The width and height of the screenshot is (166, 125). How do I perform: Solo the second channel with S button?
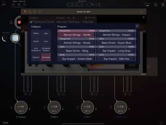tap(63, 94)
